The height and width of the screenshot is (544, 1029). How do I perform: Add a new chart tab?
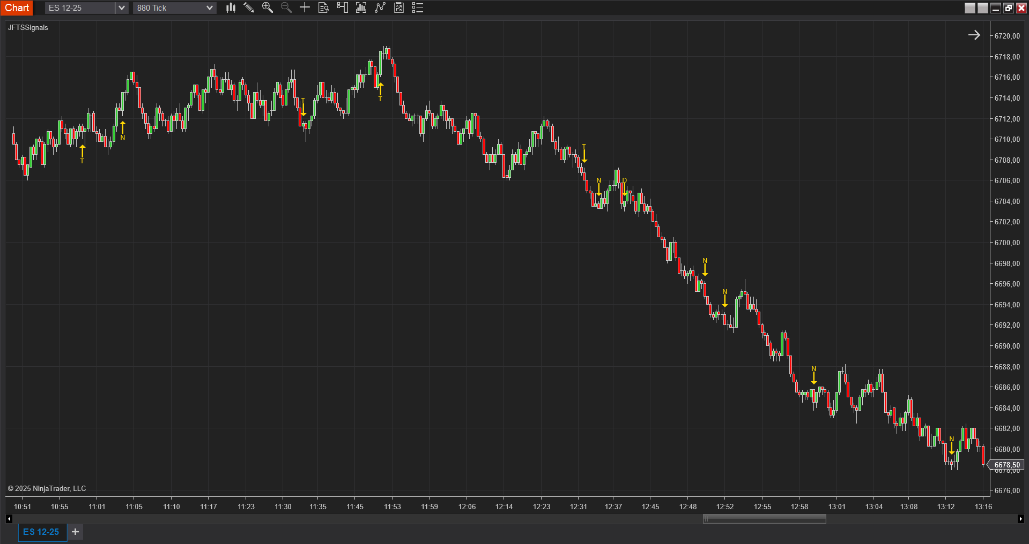click(x=76, y=532)
